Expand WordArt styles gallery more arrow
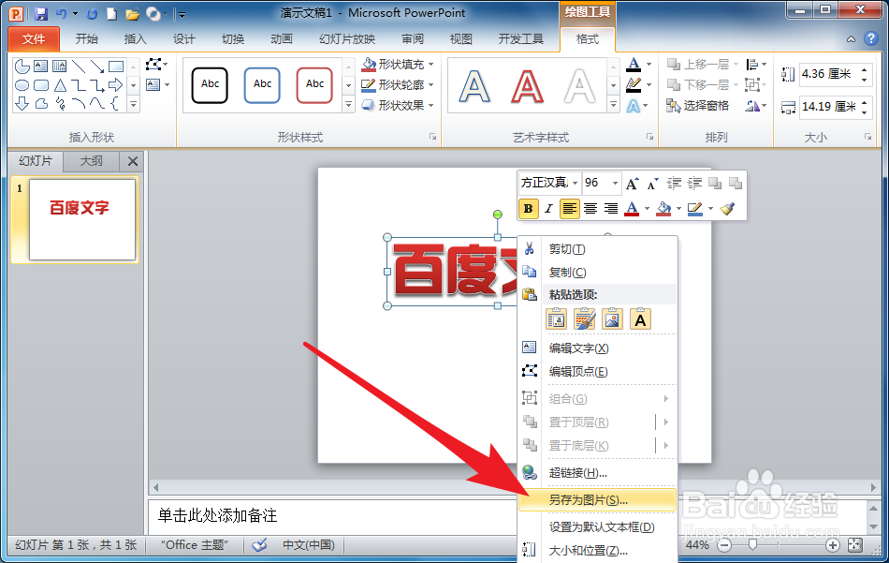Image resolution: width=889 pixels, height=563 pixels. (613, 105)
